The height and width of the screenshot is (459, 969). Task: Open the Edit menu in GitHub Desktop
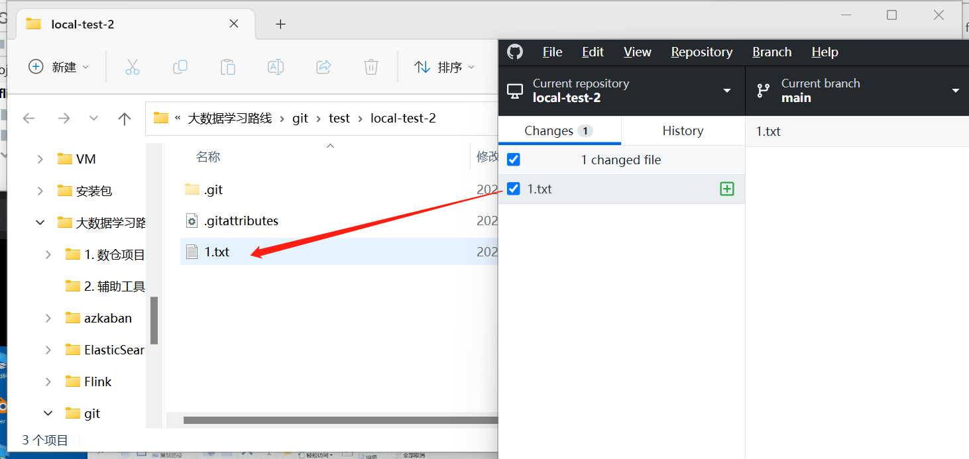[593, 52]
